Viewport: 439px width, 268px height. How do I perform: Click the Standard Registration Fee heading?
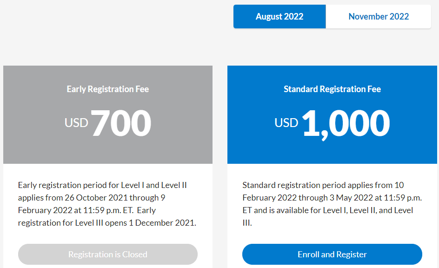(x=332, y=89)
